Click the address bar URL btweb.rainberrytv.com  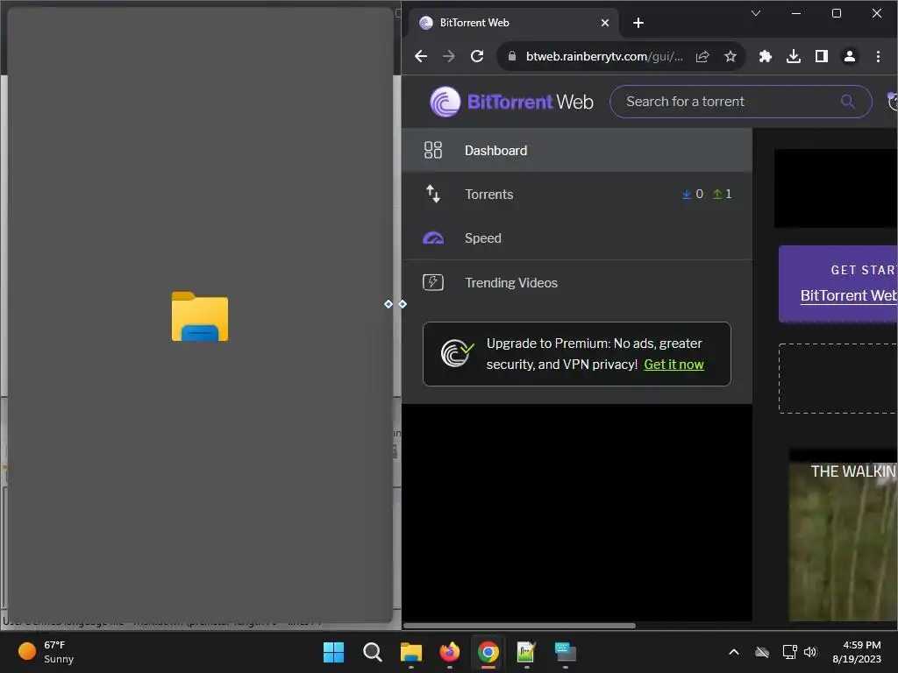[604, 56]
